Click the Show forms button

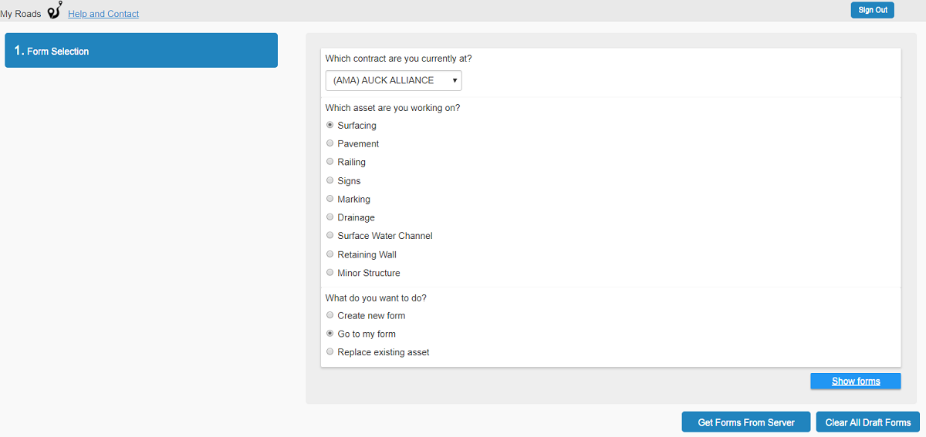pyautogui.click(x=856, y=382)
